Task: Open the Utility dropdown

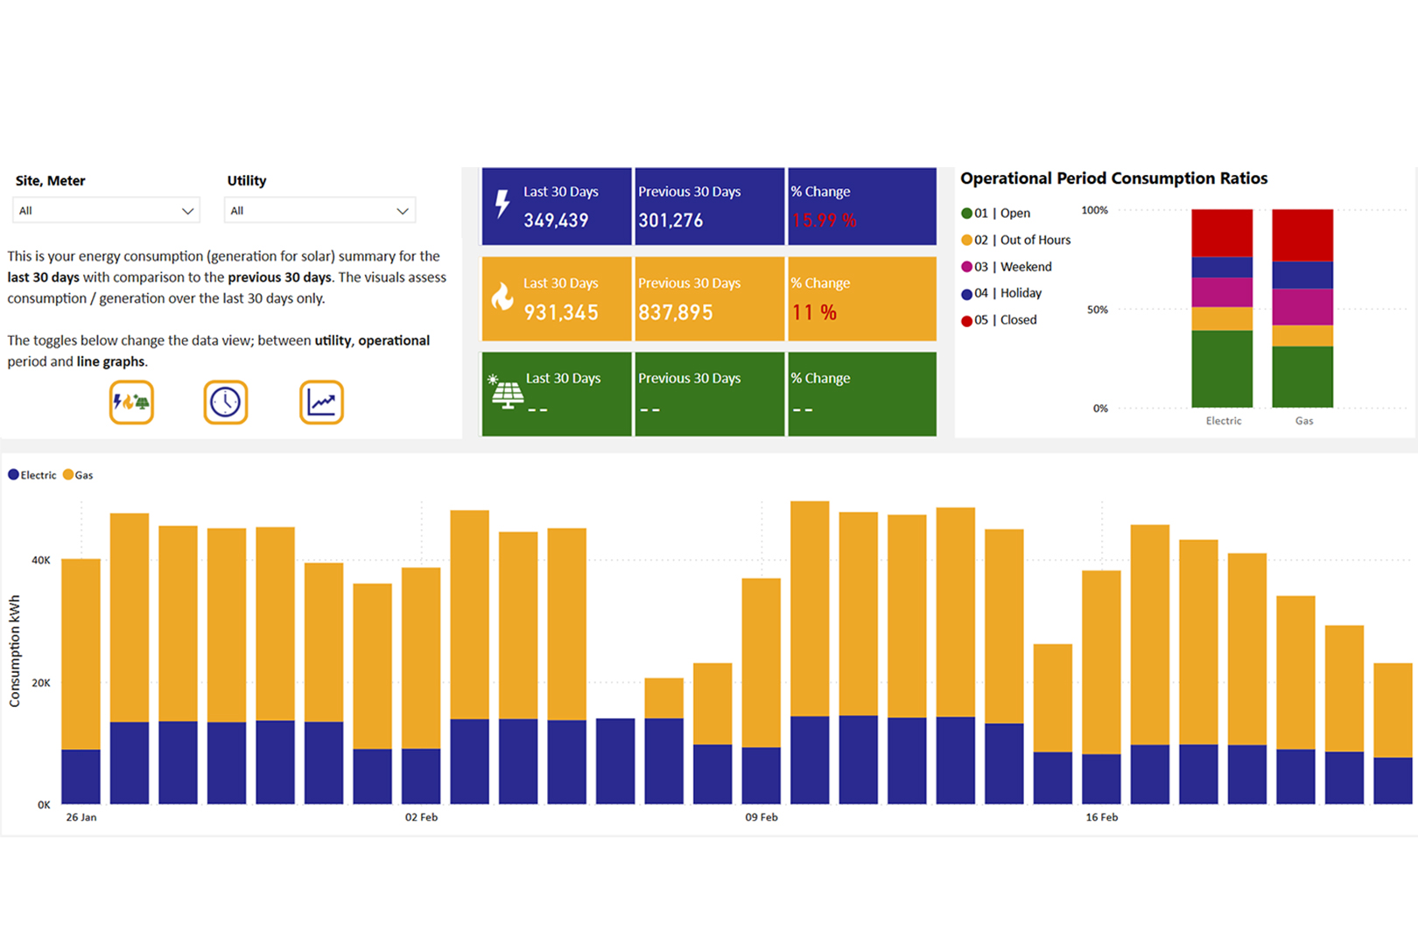Action: pyautogui.click(x=319, y=211)
